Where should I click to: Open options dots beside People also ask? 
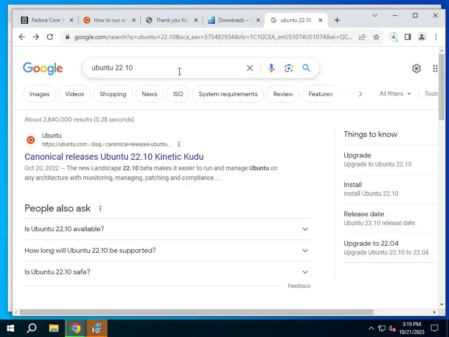(x=100, y=208)
